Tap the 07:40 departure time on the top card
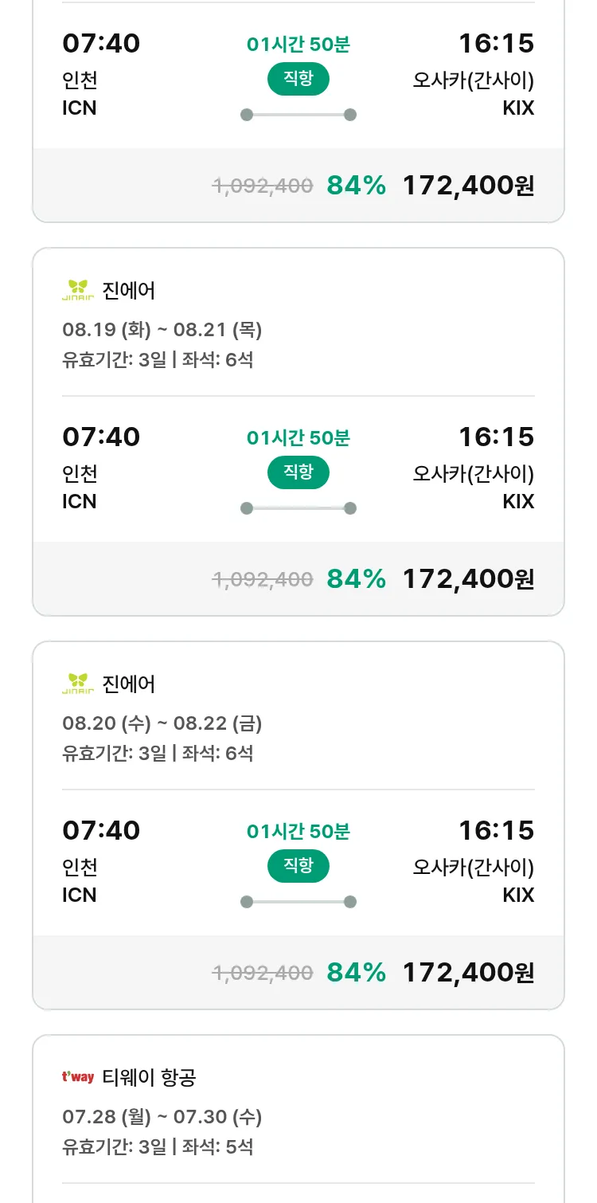Image resolution: width=597 pixels, height=1203 pixels. 101,43
